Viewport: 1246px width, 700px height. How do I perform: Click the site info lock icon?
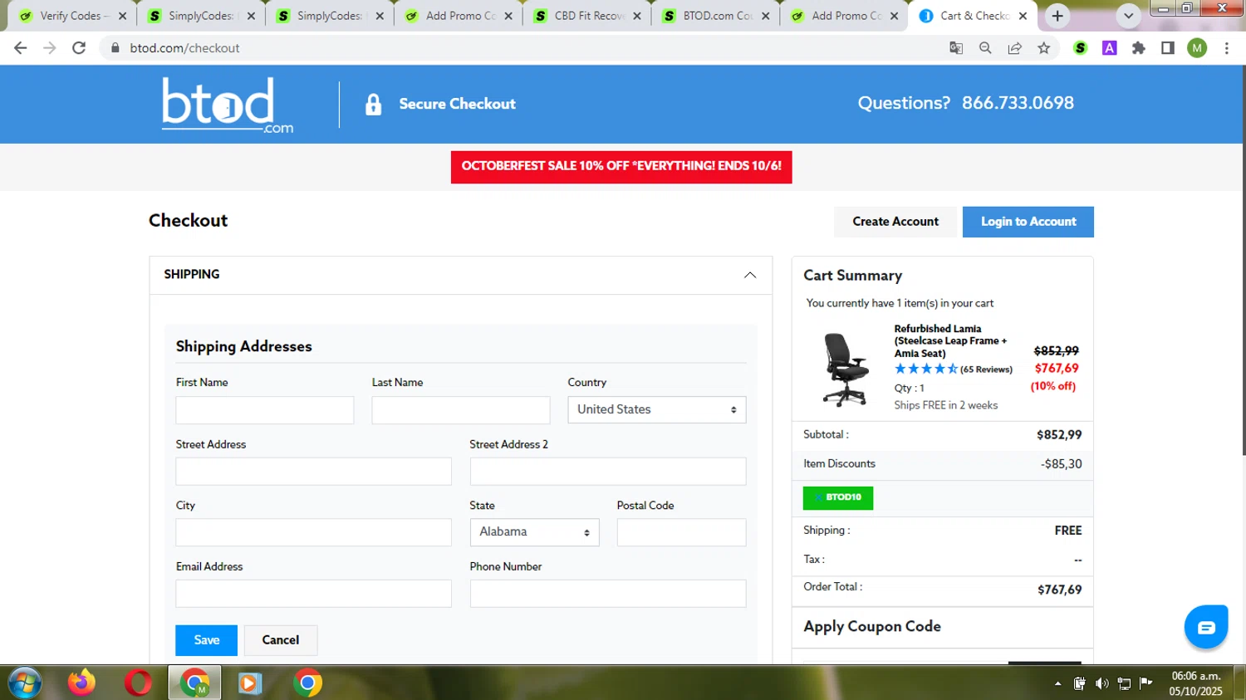coord(115,48)
